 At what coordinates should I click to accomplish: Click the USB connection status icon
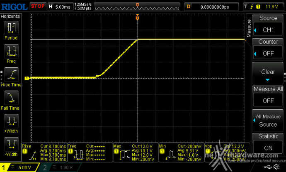click(x=268, y=167)
